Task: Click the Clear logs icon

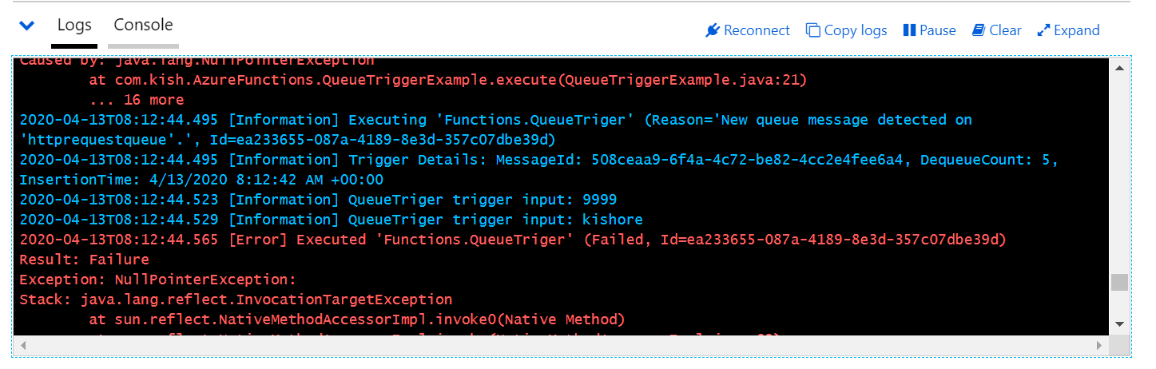Action: 979,30
